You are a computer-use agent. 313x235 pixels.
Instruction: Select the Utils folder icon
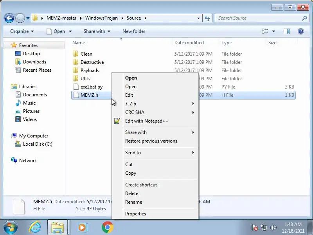point(76,78)
